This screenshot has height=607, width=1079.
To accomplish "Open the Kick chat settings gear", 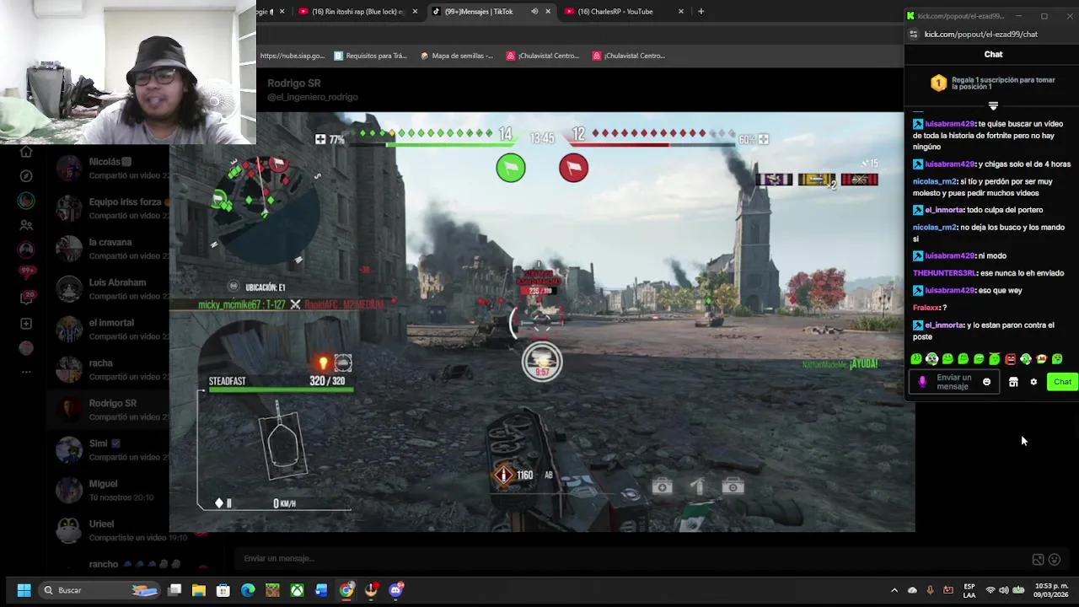I will pyautogui.click(x=1033, y=382).
